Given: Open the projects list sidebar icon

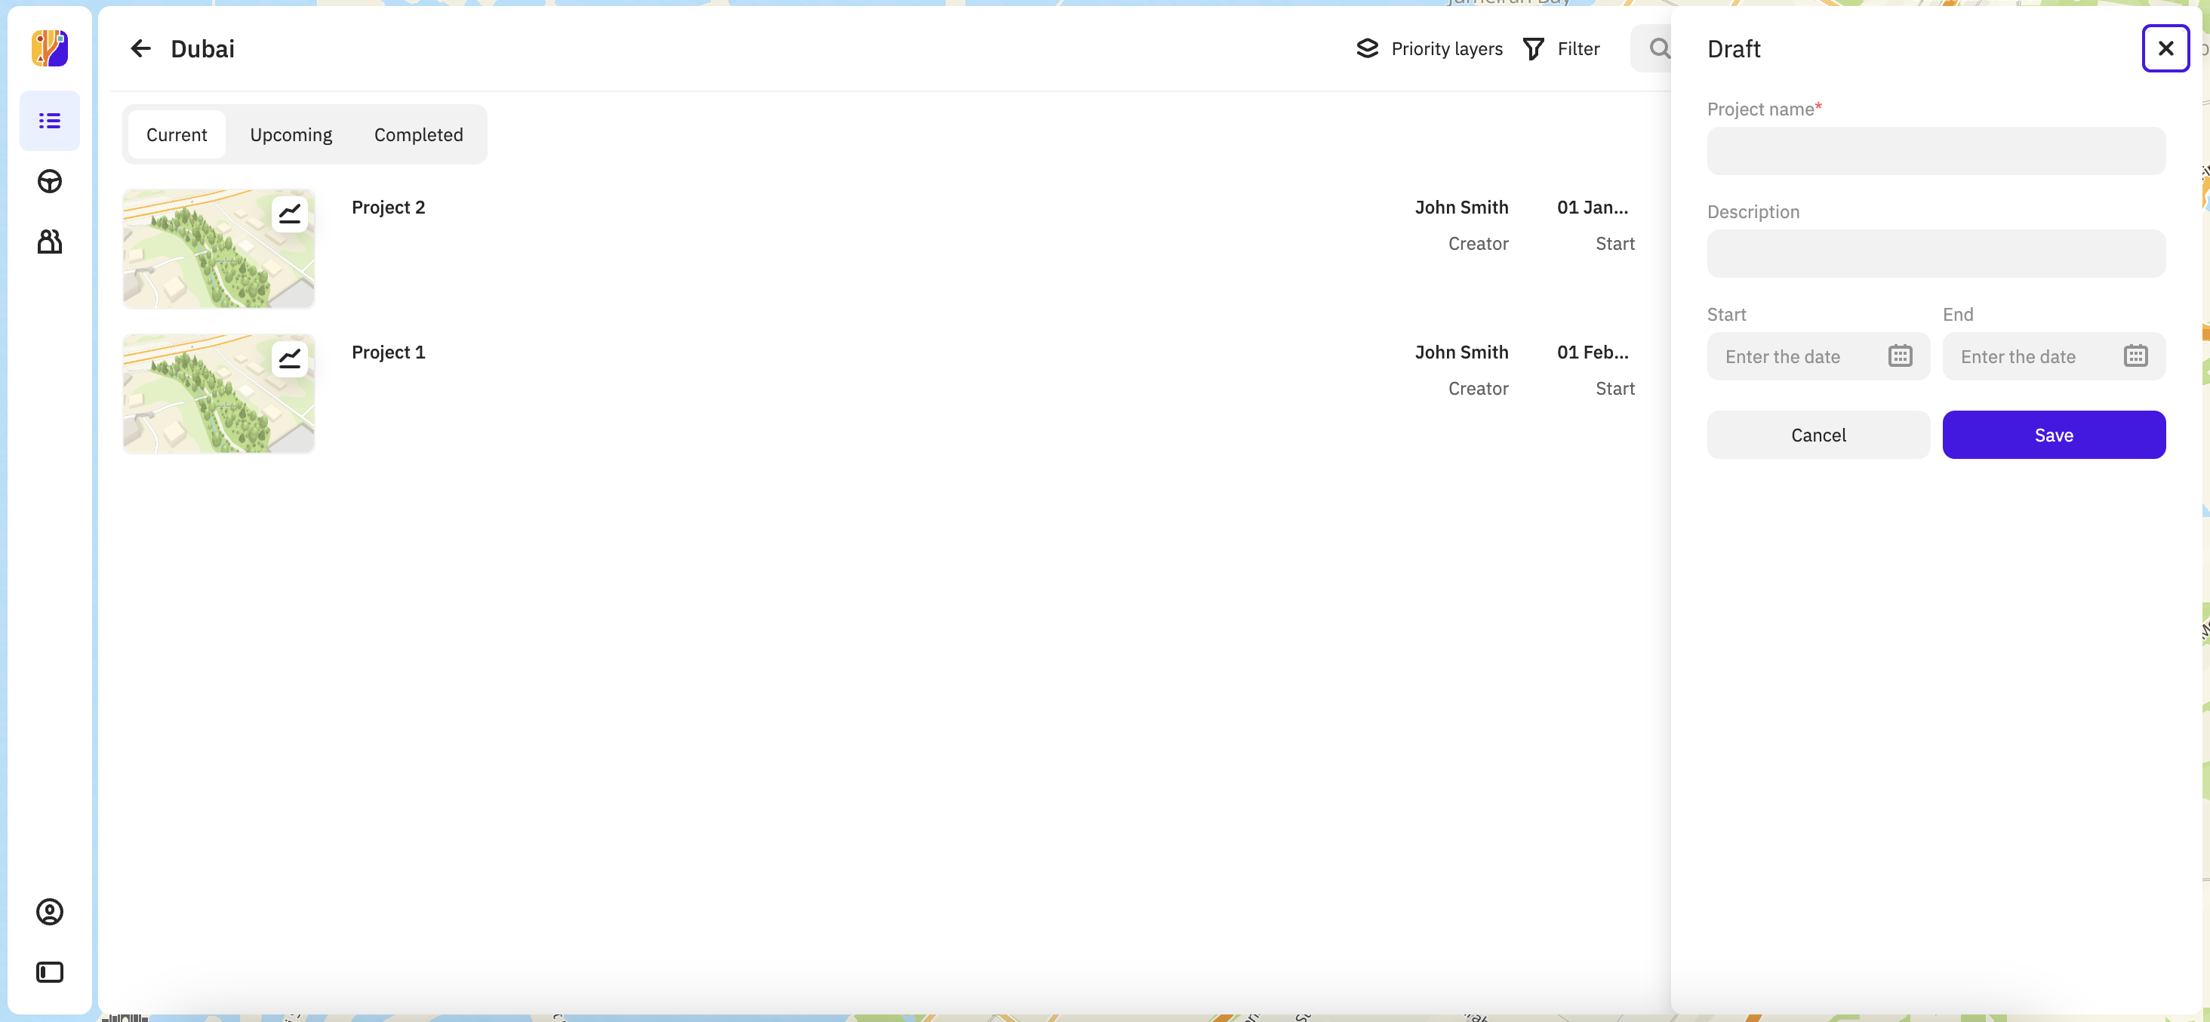Looking at the screenshot, I should point(50,121).
